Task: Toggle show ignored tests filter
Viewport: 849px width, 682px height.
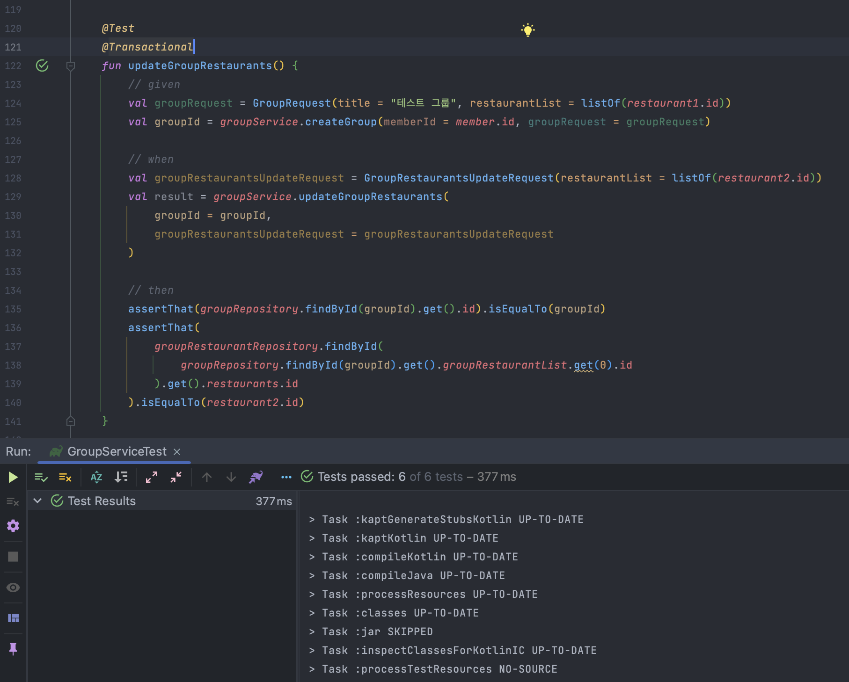Action: [65, 477]
